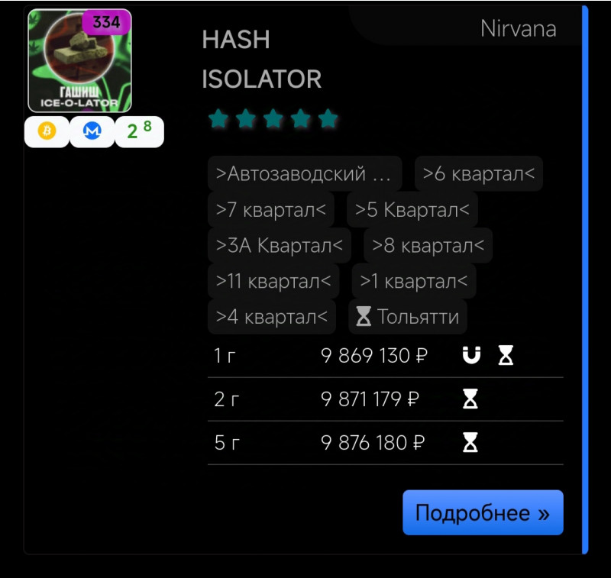Click the HASH ISOLATOR title
Viewport: 611px width, 578px height.
click(261, 60)
